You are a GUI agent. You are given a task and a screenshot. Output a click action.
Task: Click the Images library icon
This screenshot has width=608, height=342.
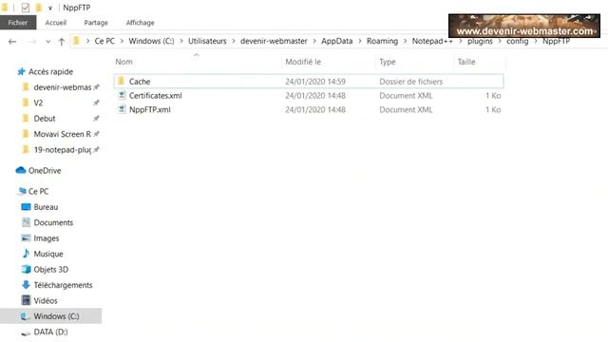(x=26, y=237)
